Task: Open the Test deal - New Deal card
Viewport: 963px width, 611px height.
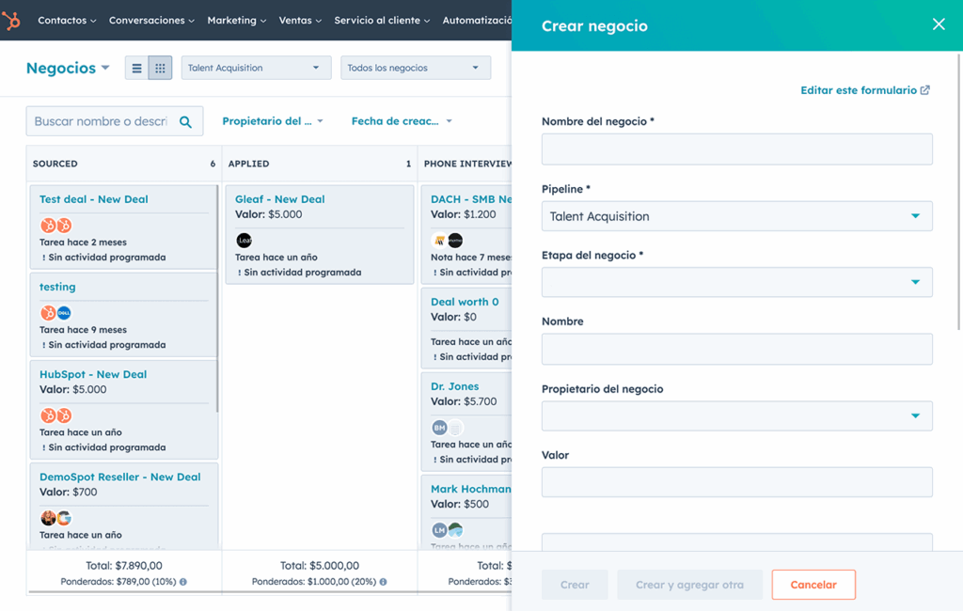Action: (94, 199)
